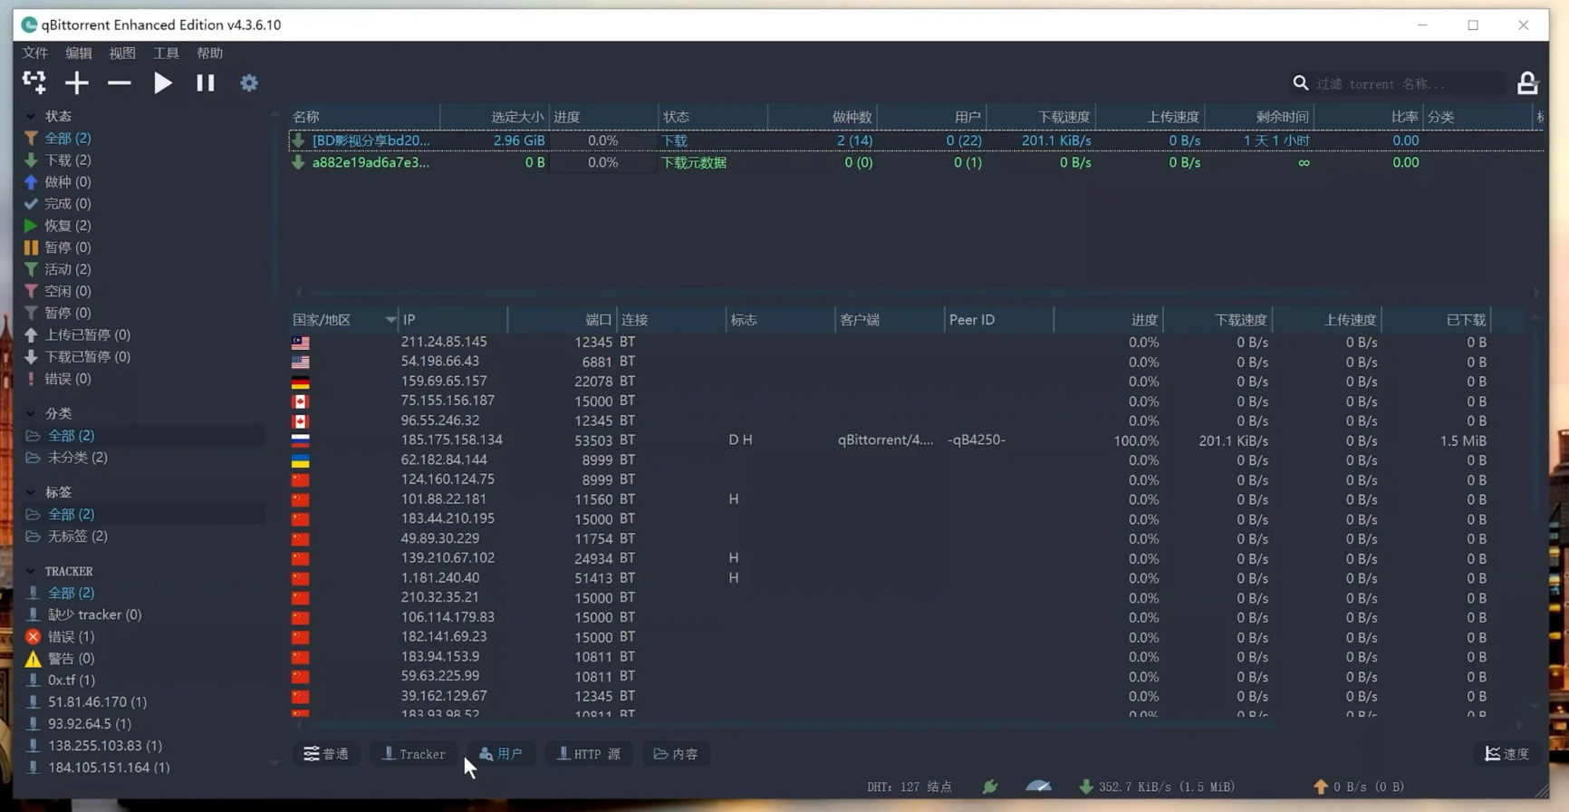The height and width of the screenshot is (812, 1569).
Task: Pause torrents with the pause icon
Action: 206,83
